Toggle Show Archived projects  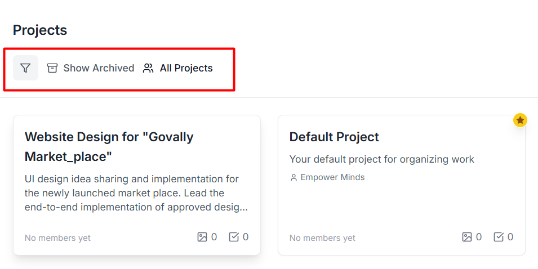[x=99, y=68]
